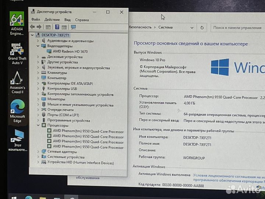Expand Звуковые, игровые и видеоустройства
265x199 pixels.
[38, 67]
